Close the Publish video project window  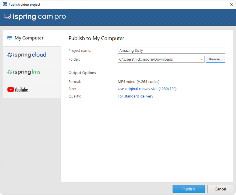(x=231, y=4)
